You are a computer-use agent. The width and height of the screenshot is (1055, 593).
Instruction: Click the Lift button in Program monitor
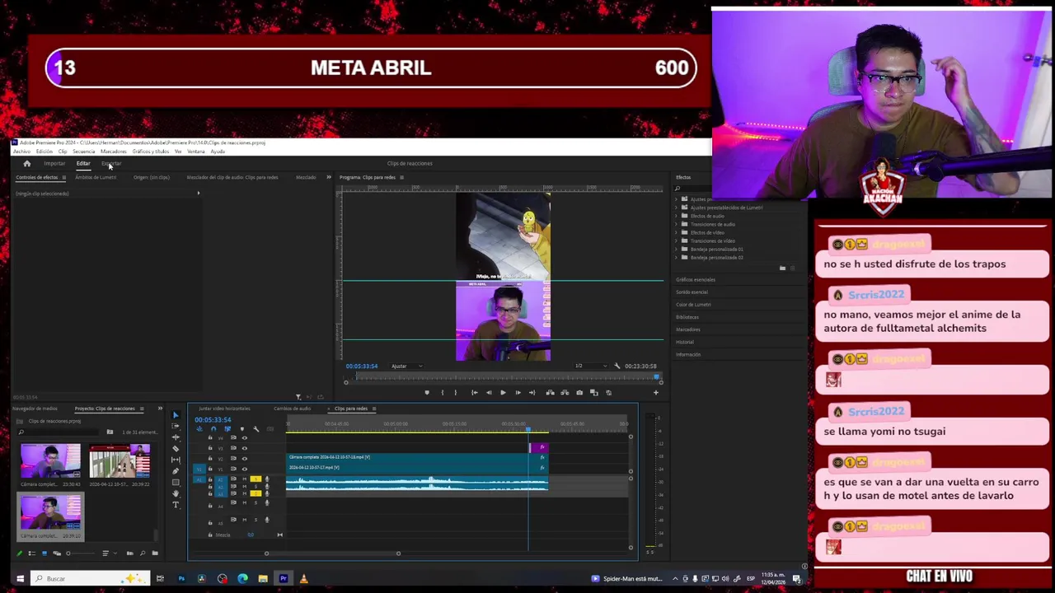coord(551,393)
